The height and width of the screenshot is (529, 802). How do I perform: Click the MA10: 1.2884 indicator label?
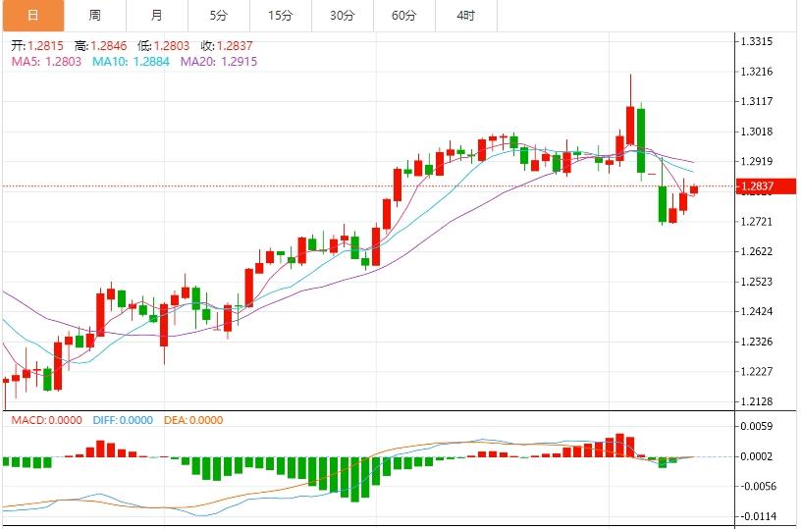[x=131, y=61]
